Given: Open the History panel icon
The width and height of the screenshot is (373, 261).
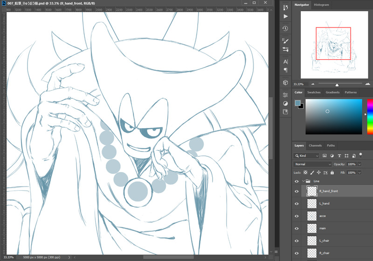Looking at the screenshot, I should pyautogui.click(x=285, y=28).
